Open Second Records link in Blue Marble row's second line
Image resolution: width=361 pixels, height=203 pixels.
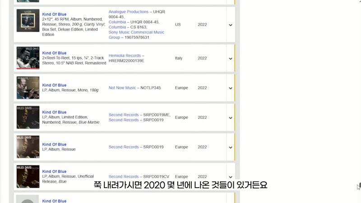tap(124, 120)
